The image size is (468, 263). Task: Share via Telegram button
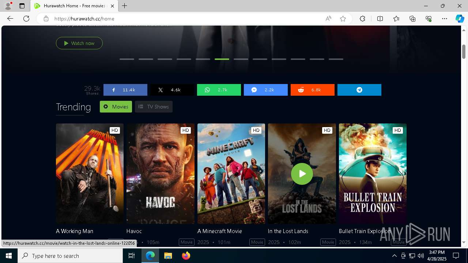(x=359, y=90)
